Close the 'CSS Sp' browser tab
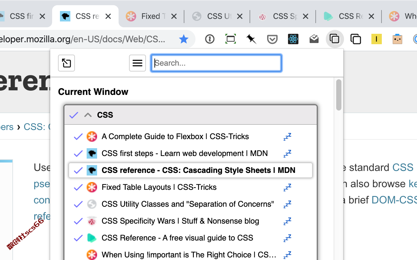 (306, 16)
